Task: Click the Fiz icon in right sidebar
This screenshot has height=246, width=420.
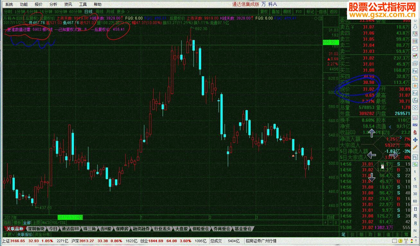Action: 415,93
